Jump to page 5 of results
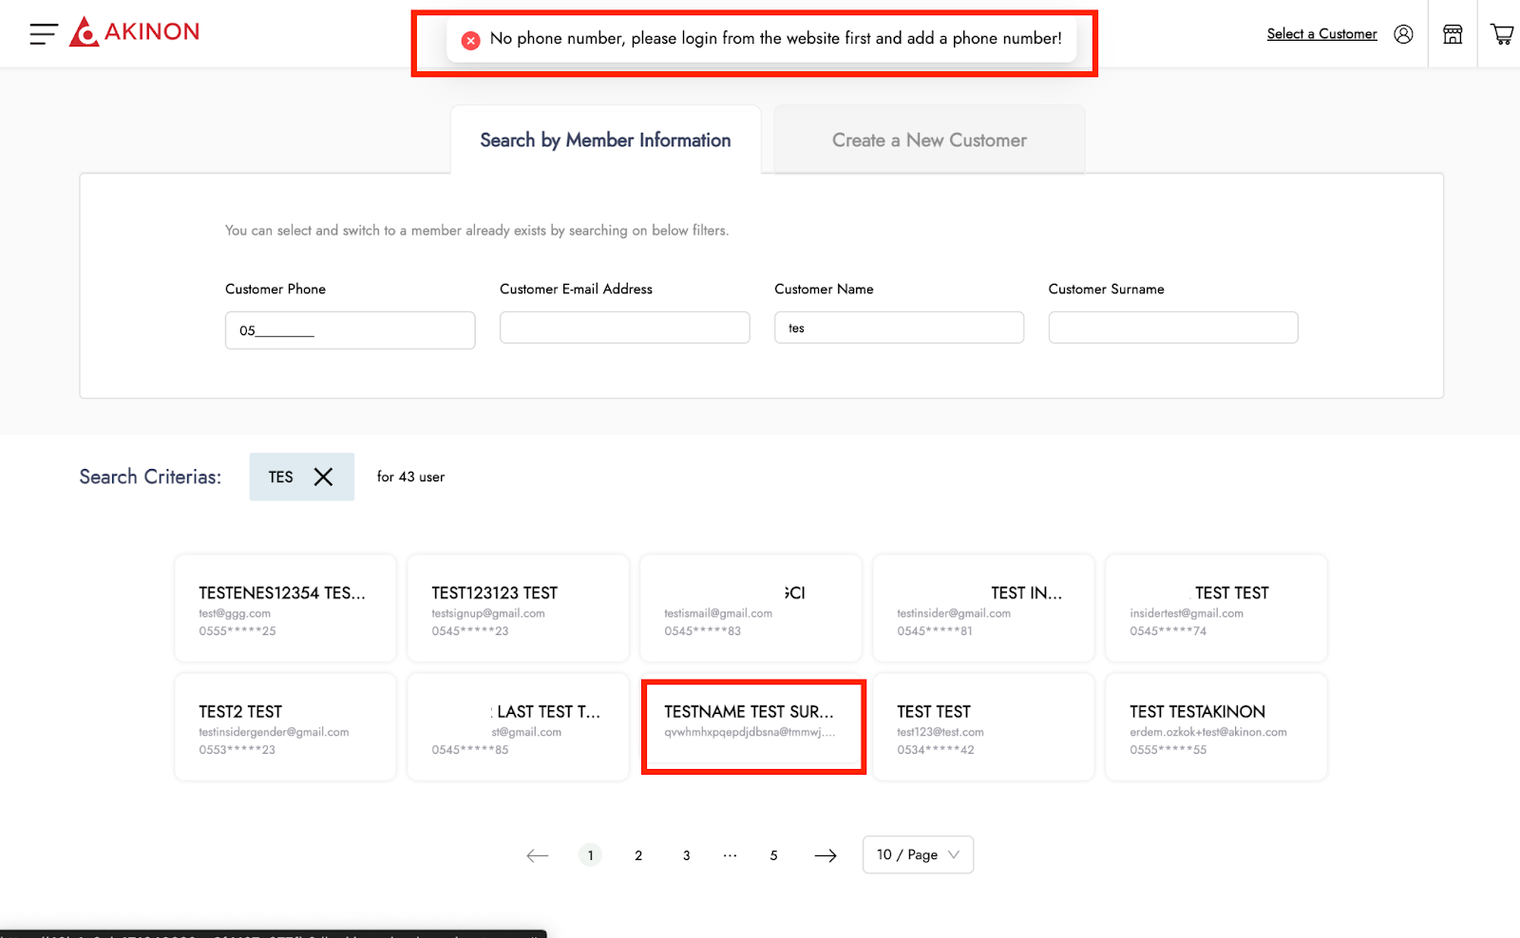Image resolution: width=1520 pixels, height=938 pixels. [773, 855]
